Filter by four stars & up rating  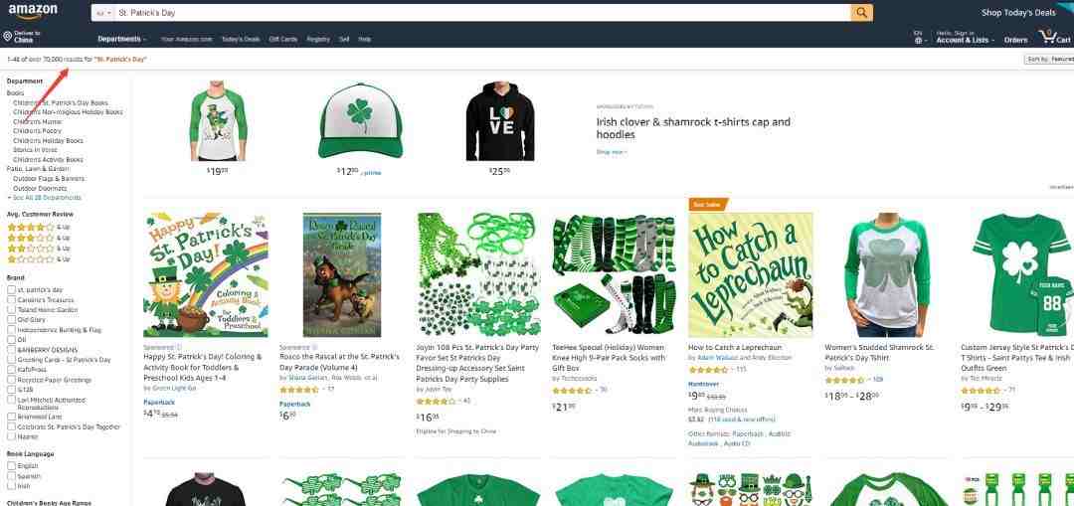[x=30, y=227]
